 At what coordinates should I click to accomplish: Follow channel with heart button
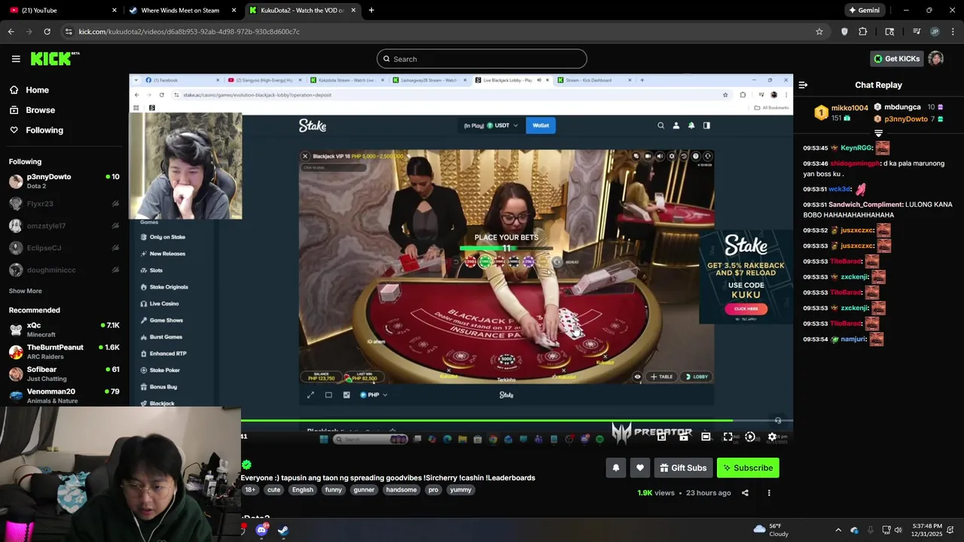639,467
